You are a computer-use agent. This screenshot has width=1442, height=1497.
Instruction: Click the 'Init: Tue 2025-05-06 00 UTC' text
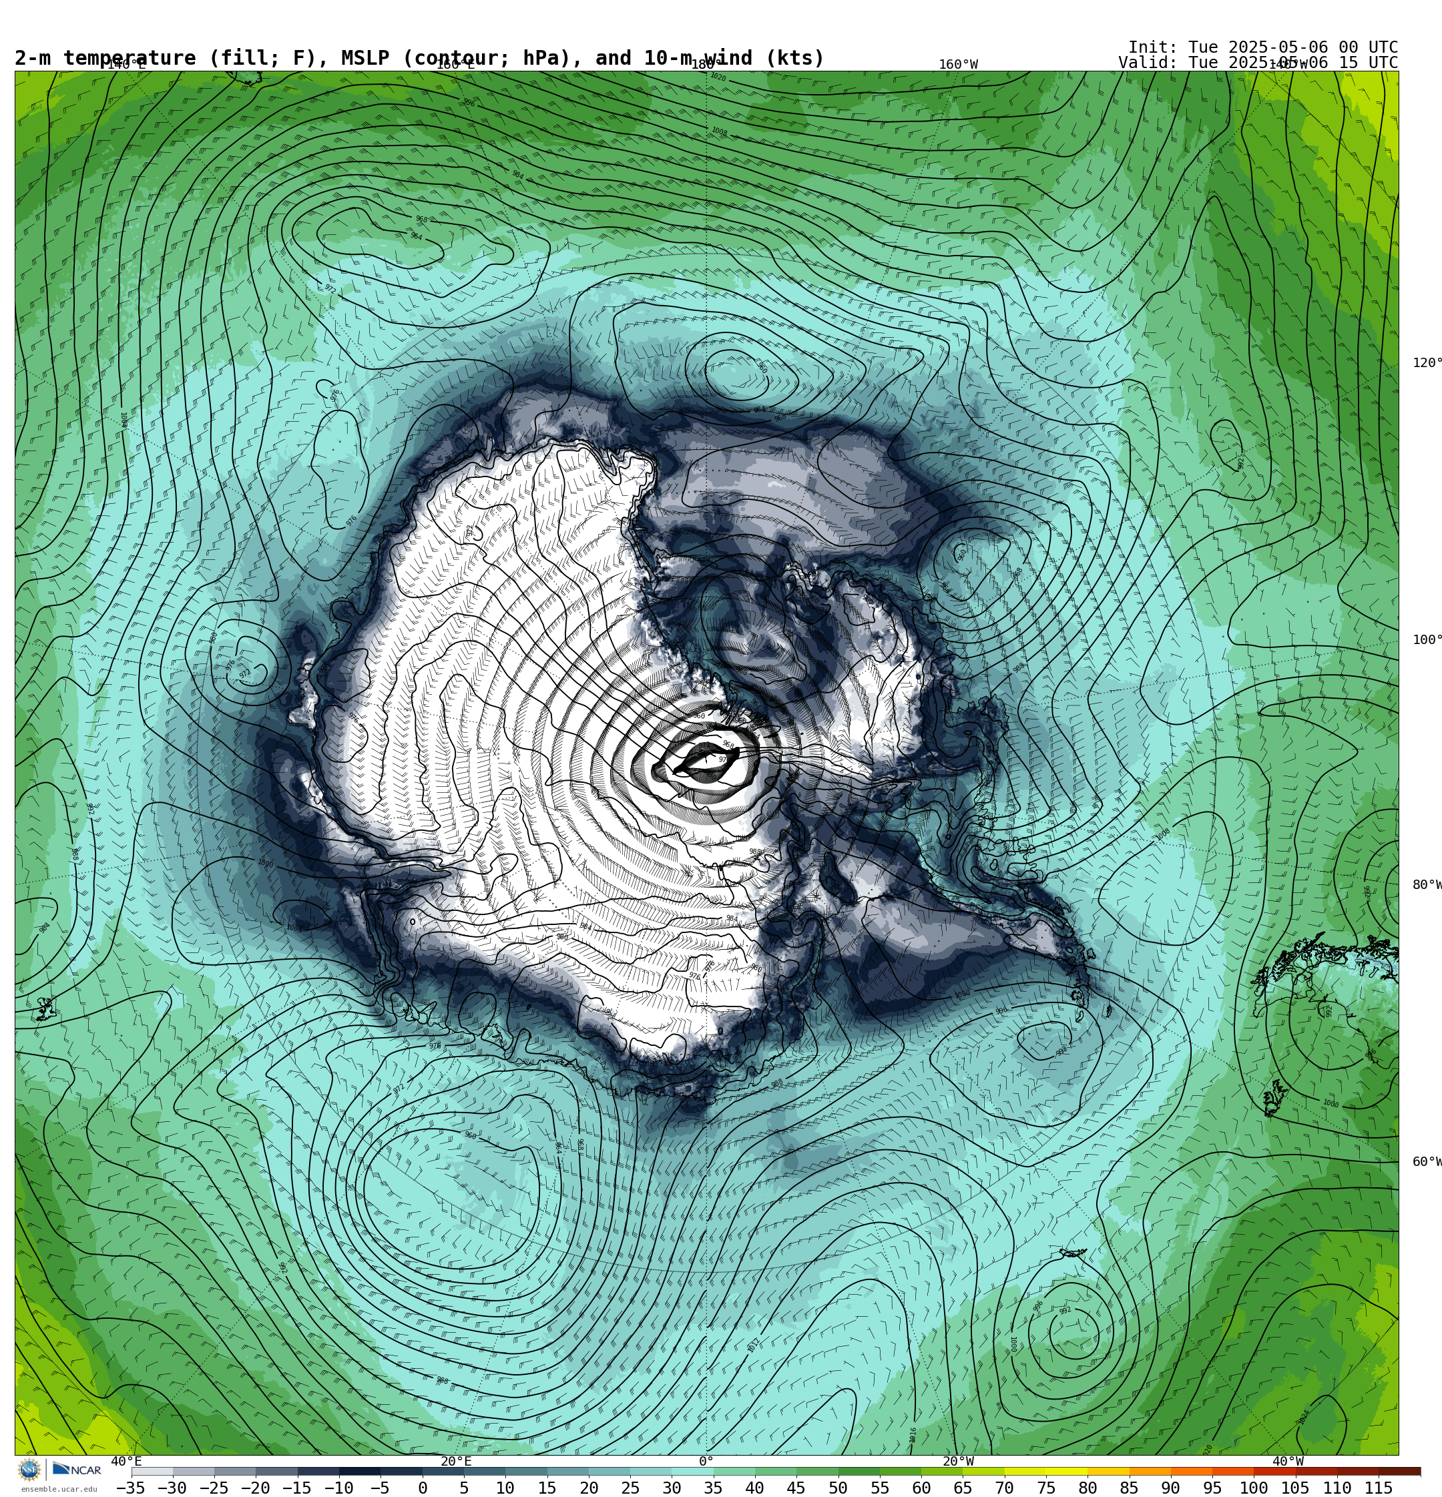click(1262, 47)
